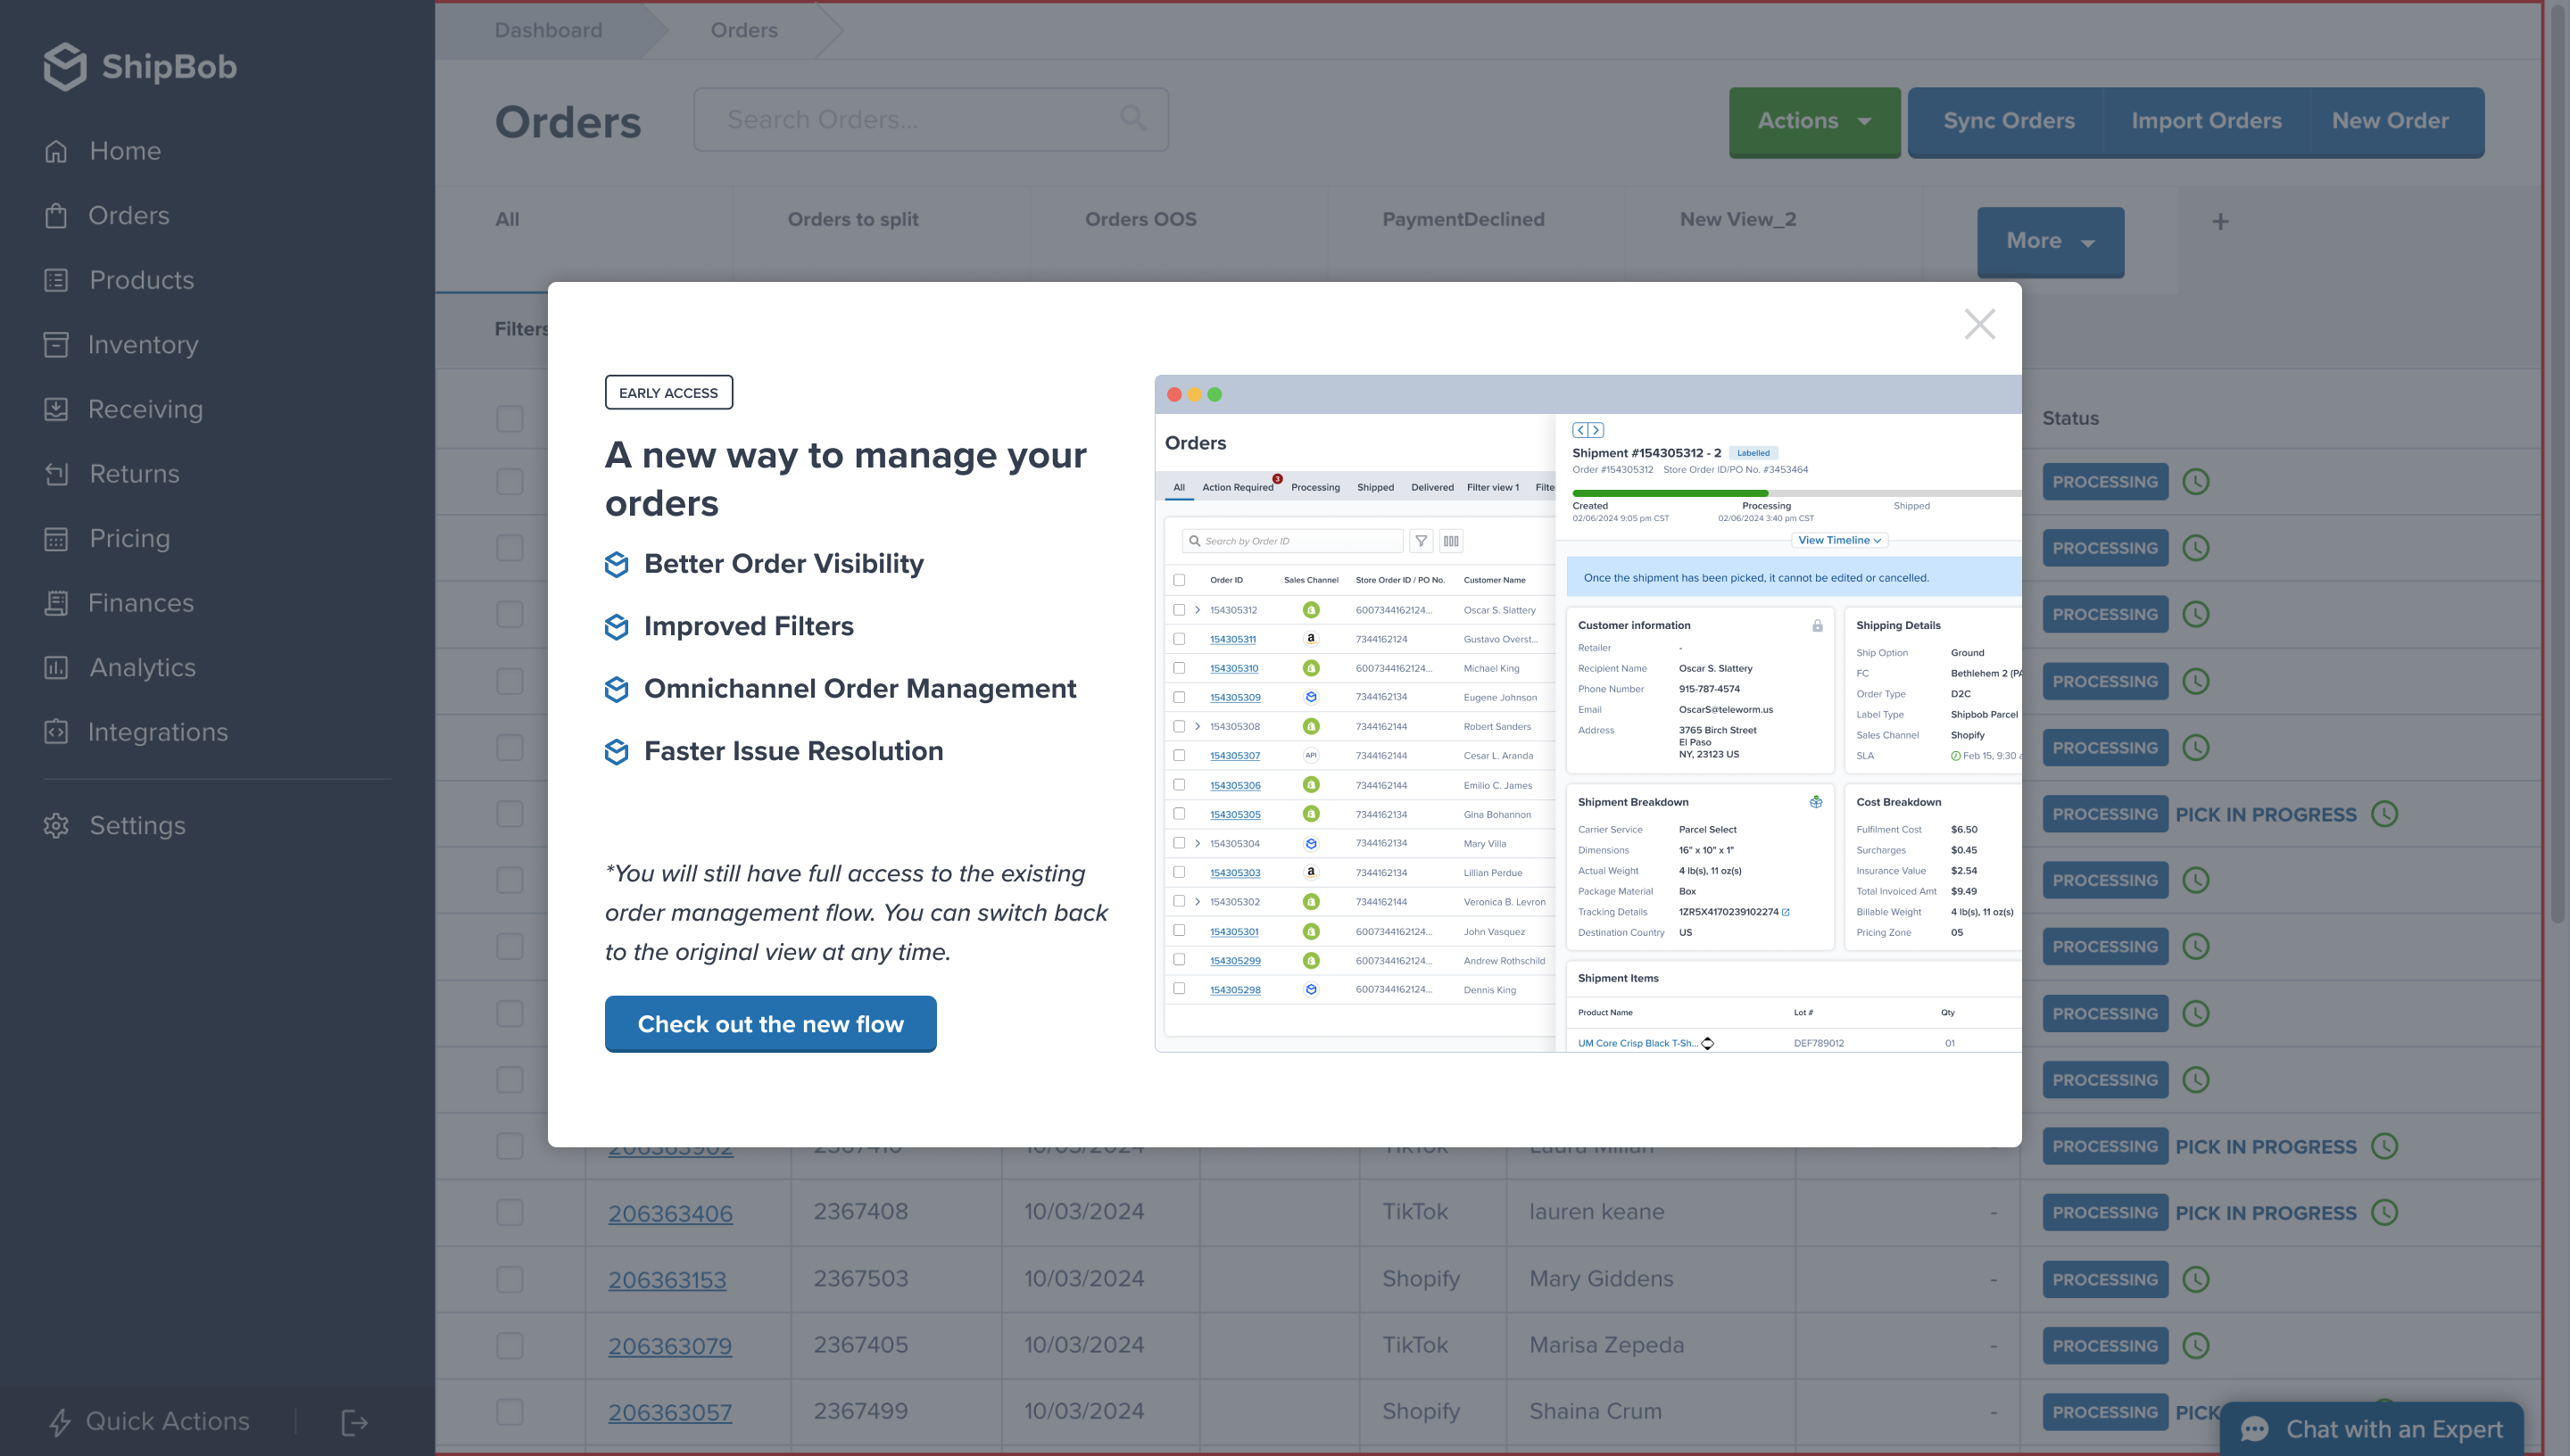Switch to the All orders tab
Image resolution: width=2570 pixels, height=1456 pixels.
507,219
